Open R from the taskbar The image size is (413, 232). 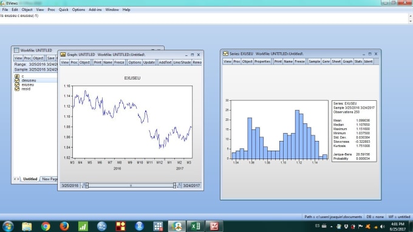coord(139,227)
